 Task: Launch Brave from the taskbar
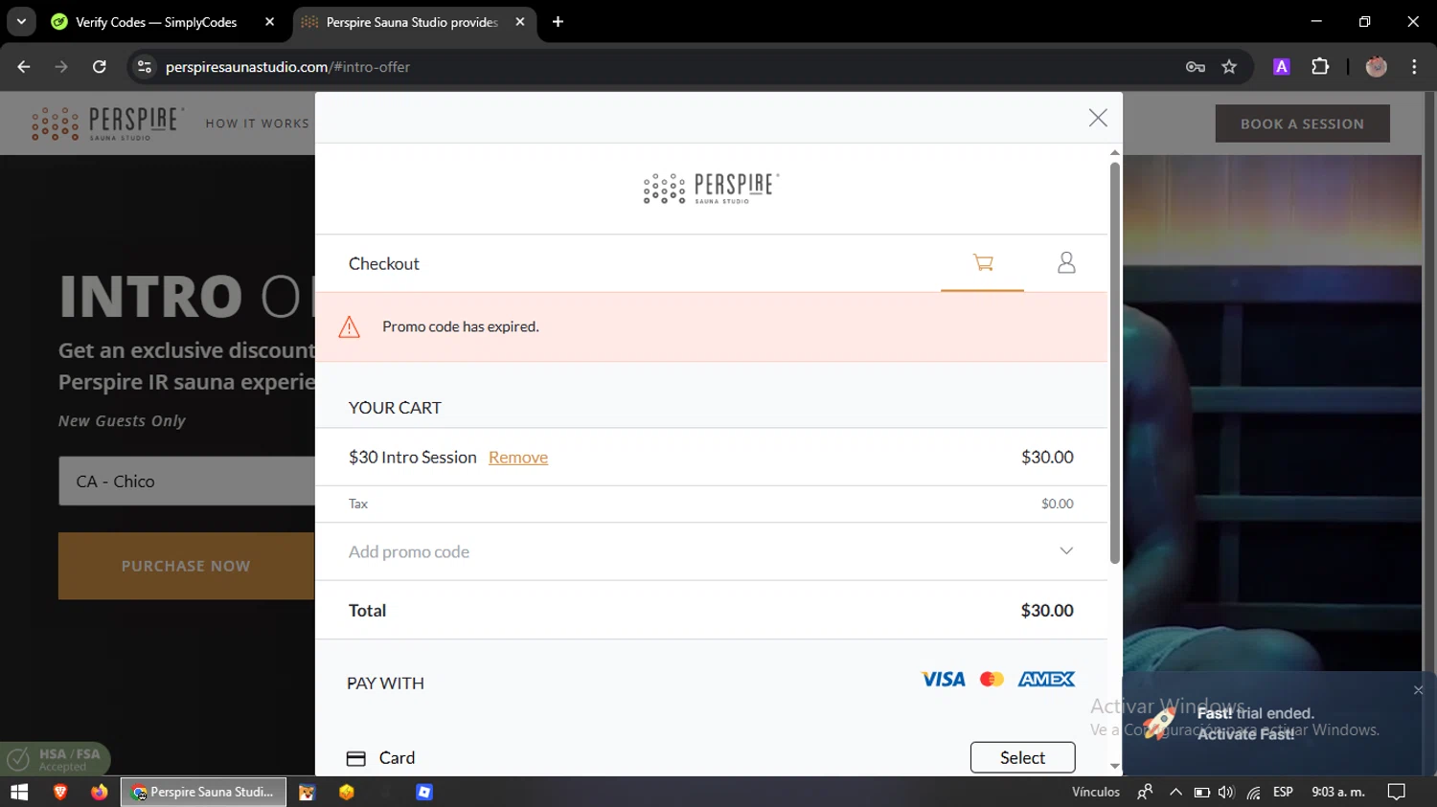60,792
